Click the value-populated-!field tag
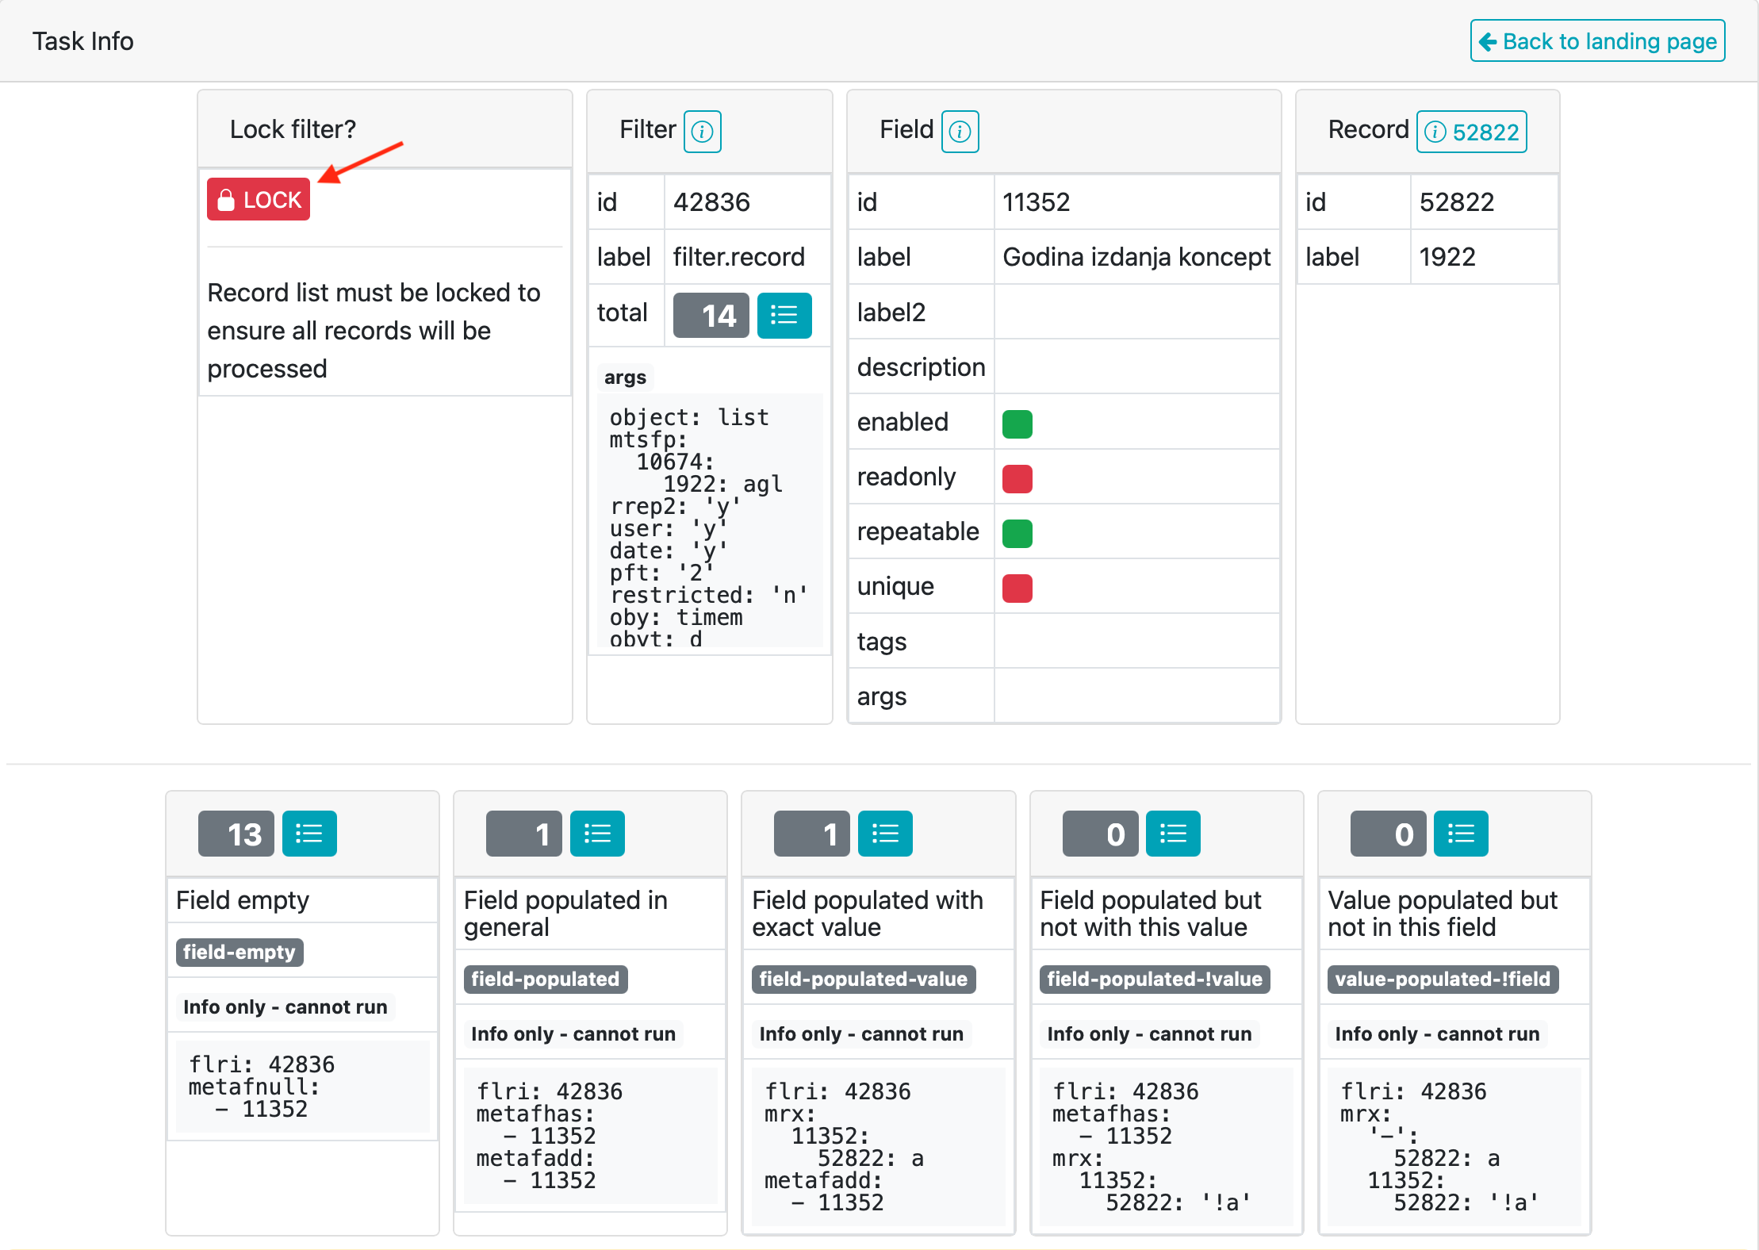 tap(1443, 979)
